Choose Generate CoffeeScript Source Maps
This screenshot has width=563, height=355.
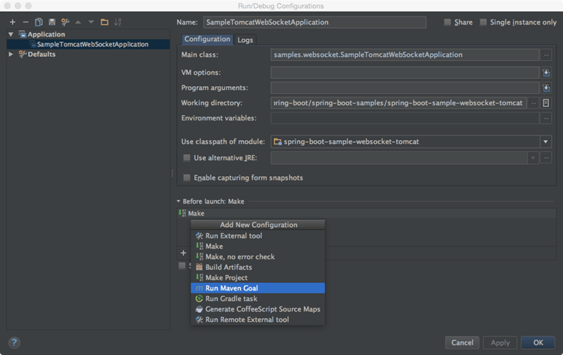click(x=257, y=309)
